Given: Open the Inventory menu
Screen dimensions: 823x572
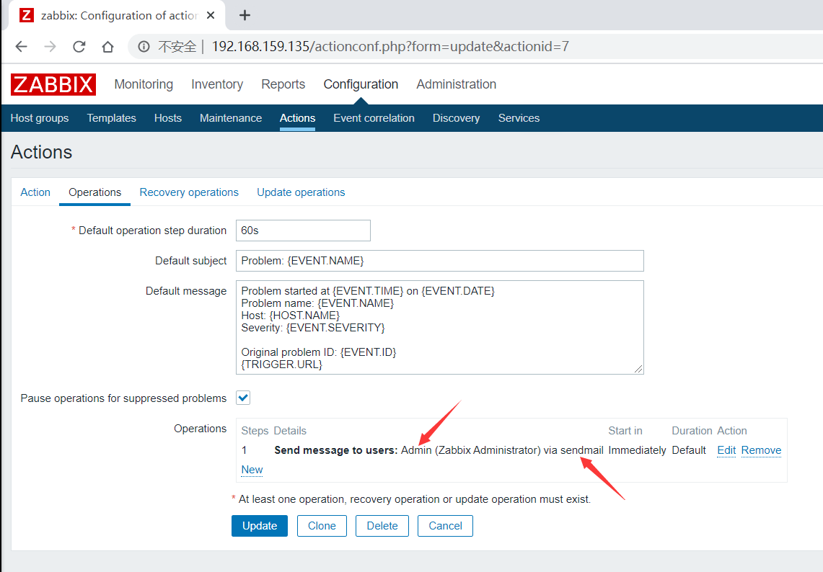Looking at the screenshot, I should (217, 84).
